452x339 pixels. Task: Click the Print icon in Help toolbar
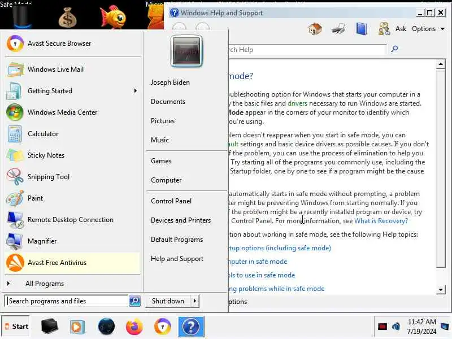(x=338, y=29)
